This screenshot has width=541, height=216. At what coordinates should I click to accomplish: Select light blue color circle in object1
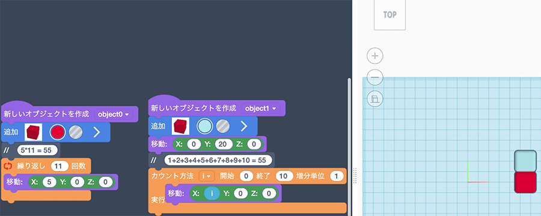pyautogui.click(x=204, y=127)
